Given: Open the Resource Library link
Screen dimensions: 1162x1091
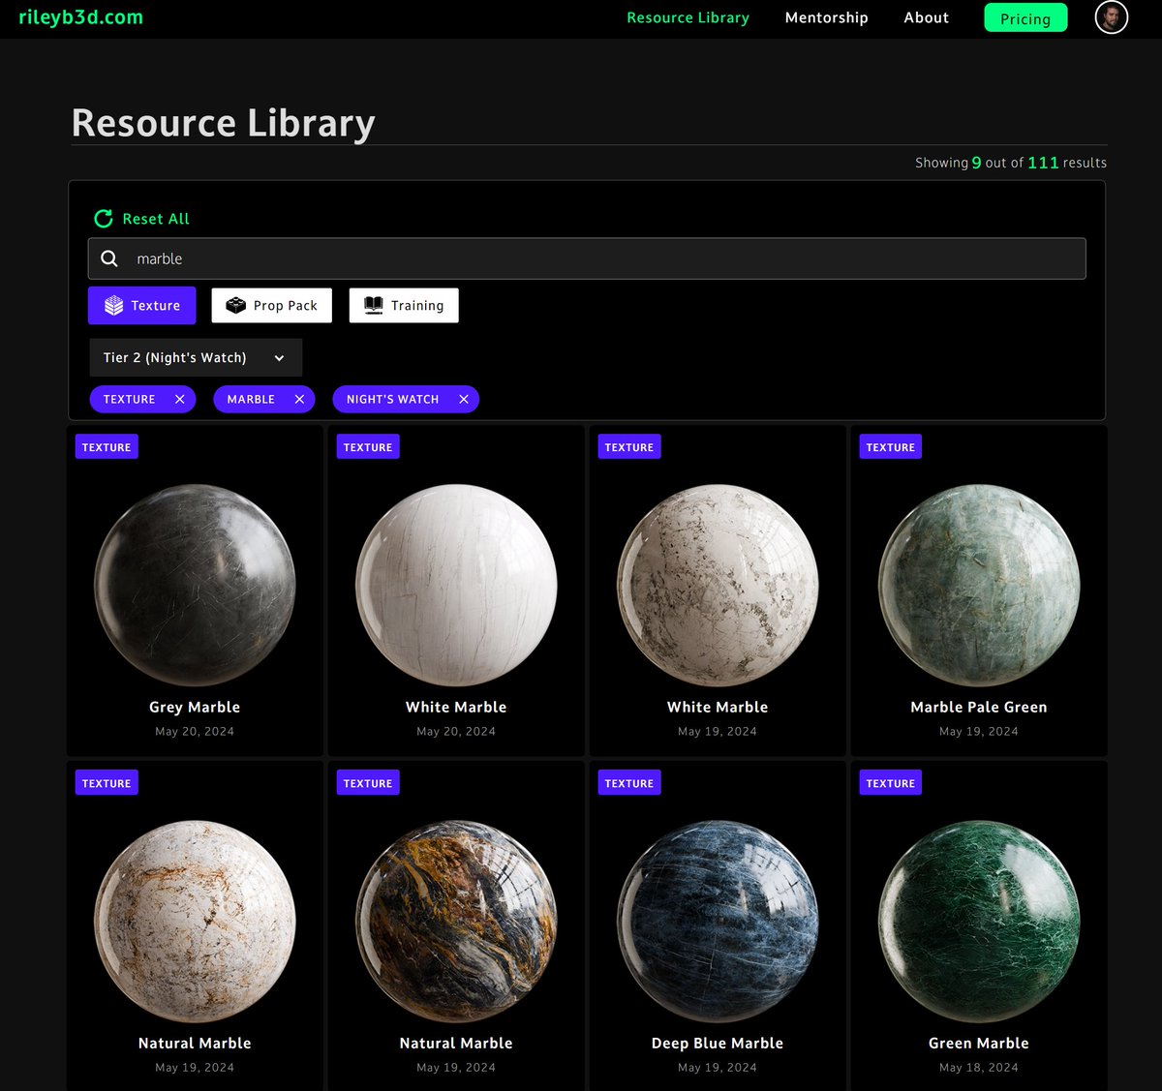Looking at the screenshot, I should tap(688, 17).
